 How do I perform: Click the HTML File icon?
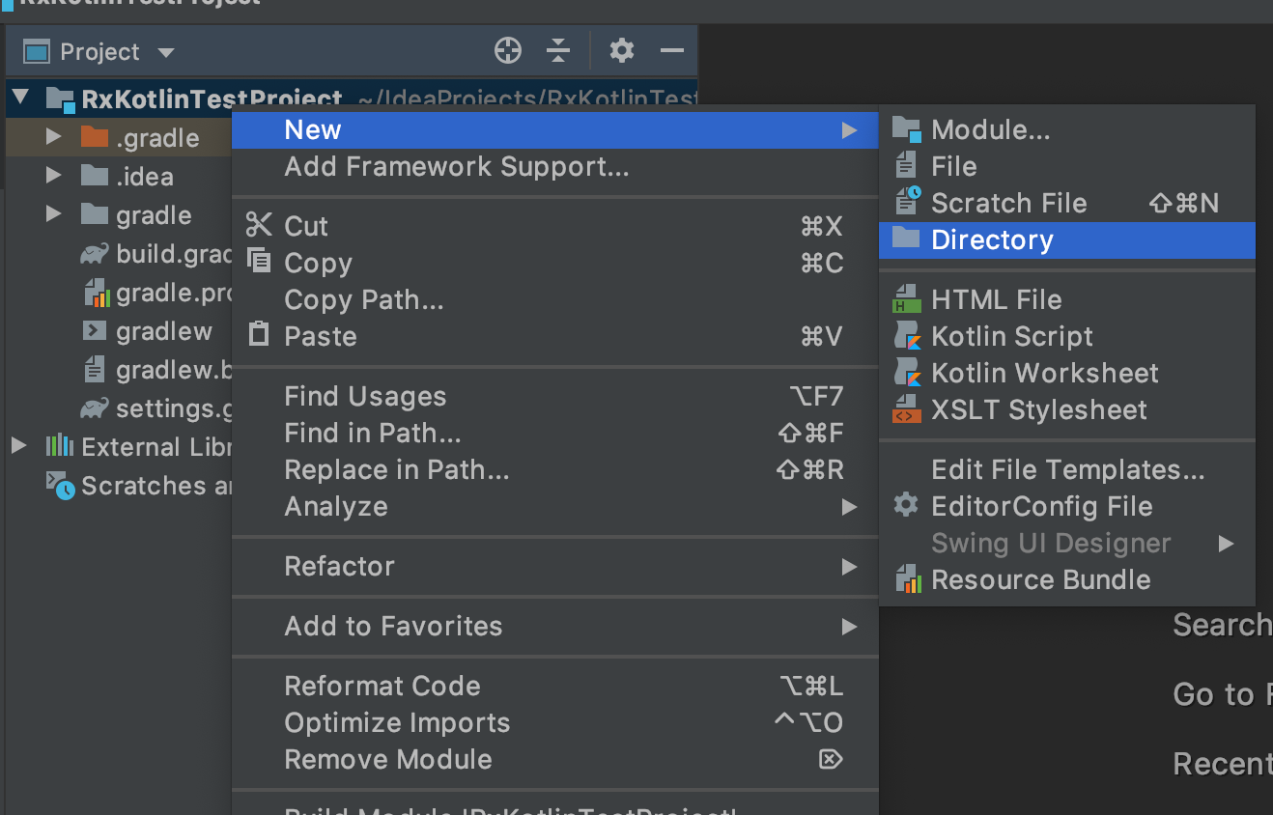point(906,299)
